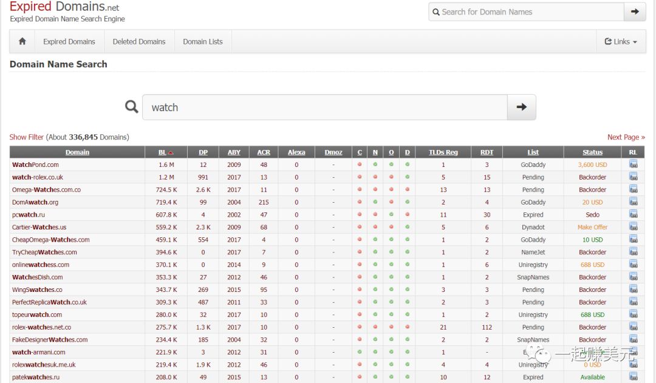Click the .com status dot for WatchPond.com
This screenshot has height=383, width=656.
360,164
